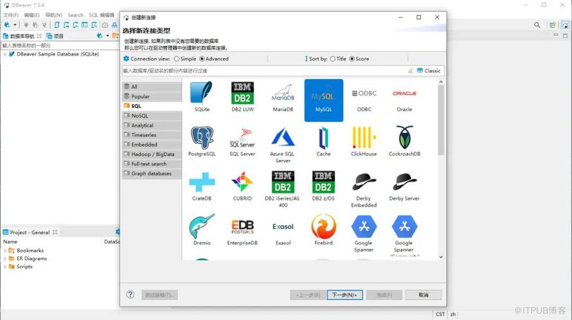Clear the driver filter with eraser icon

pyautogui.click(x=411, y=71)
